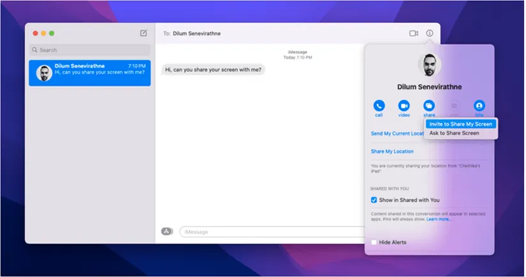
Task: Select Invite to Share My Screen
Action: [x=461, y=124]
